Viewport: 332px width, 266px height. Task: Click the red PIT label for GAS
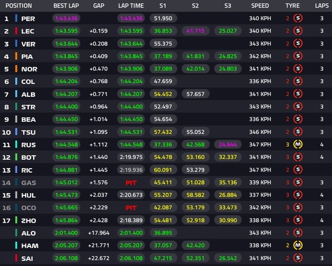(x=131, y=182)
